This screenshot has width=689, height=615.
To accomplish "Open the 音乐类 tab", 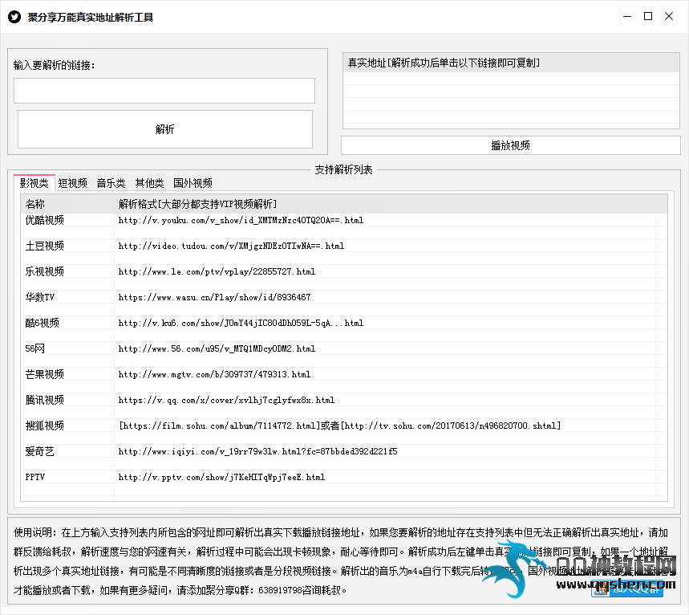I will [111, 183].
